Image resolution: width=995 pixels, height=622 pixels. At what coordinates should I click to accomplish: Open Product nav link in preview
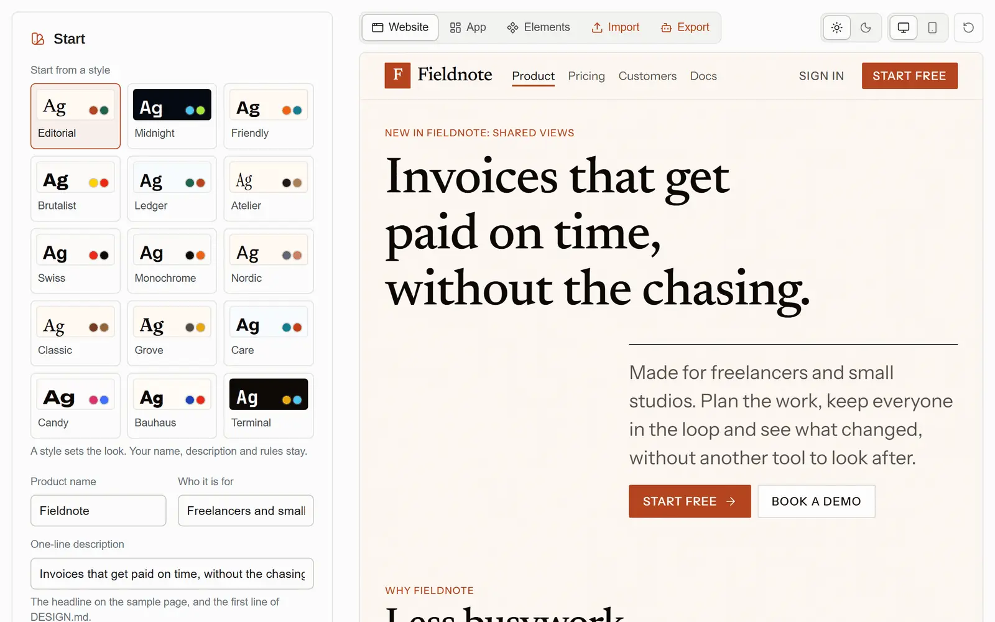point(533,76)
